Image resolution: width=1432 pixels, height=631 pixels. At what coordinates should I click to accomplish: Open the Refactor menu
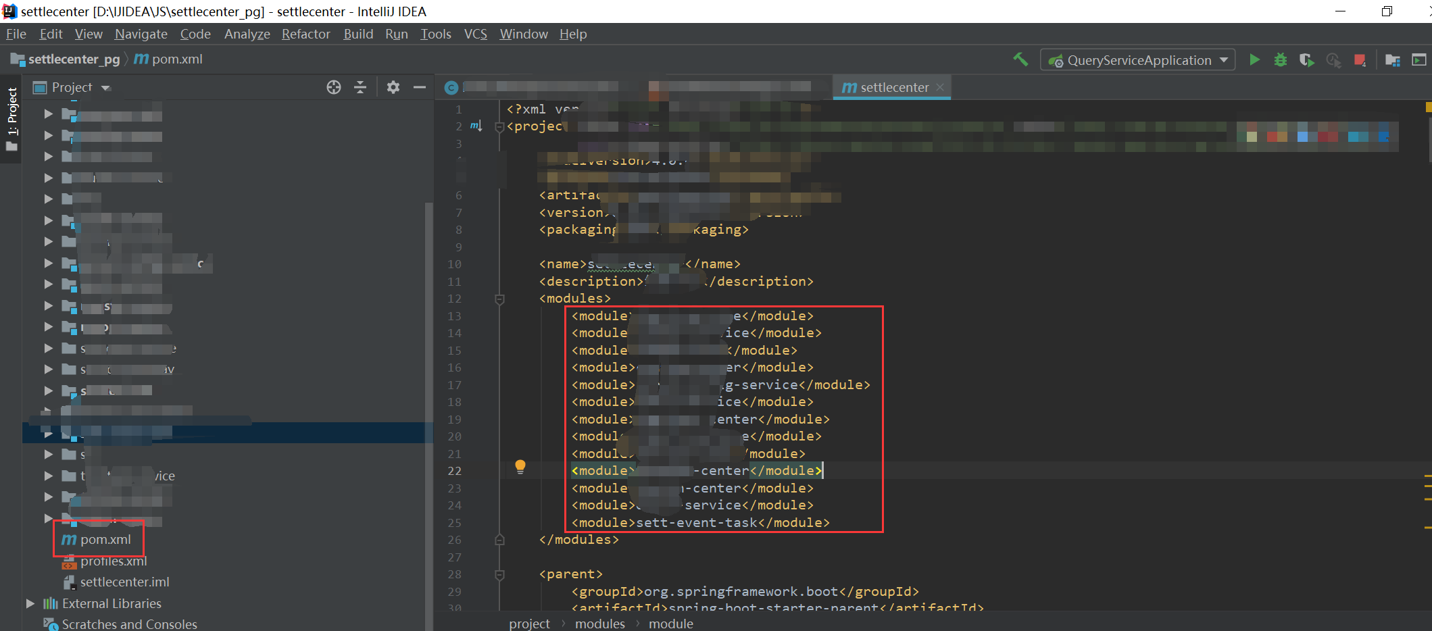tap(305, 33)
